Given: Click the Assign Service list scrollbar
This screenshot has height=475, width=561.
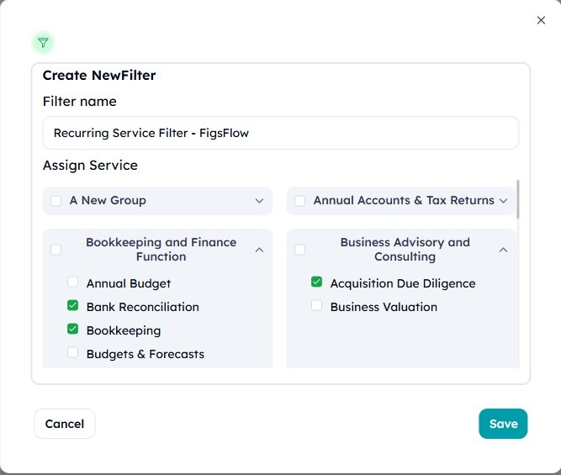Looking at the screenshot, I should click(x=518, y=199).
